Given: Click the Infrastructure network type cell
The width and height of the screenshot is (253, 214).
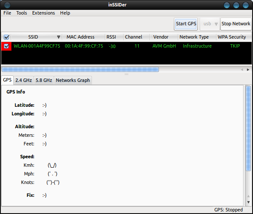Looking at the screenshot, I should point(197,46).
